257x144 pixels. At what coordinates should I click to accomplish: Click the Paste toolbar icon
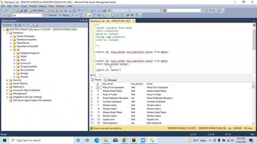click(74, 11)
